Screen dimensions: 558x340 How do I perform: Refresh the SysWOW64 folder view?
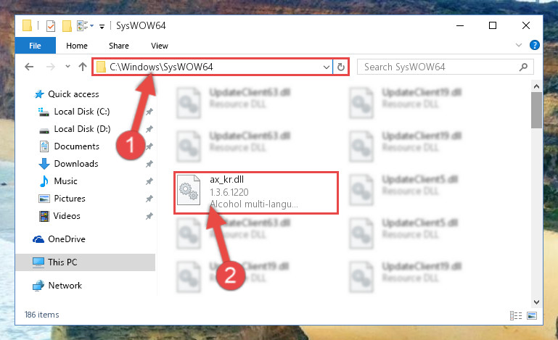coord(340,67)
